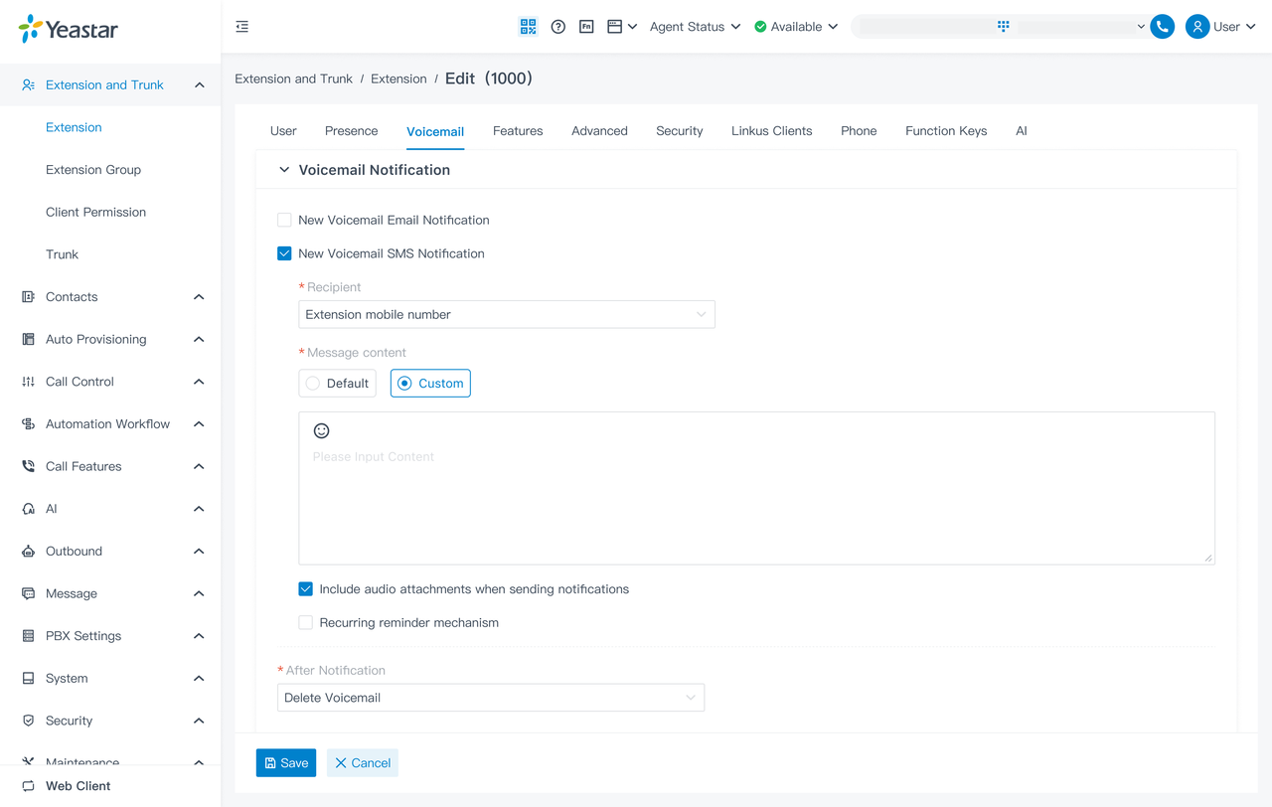This screenshot has width=1272, height=807.
Task: Open Client Permission in sidebar
Action: coord(95,213)
